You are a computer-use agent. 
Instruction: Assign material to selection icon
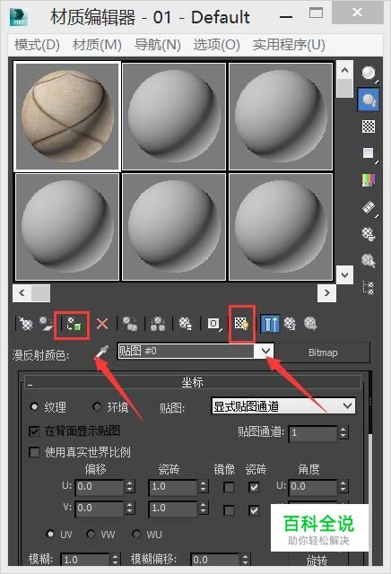(74, 324)
